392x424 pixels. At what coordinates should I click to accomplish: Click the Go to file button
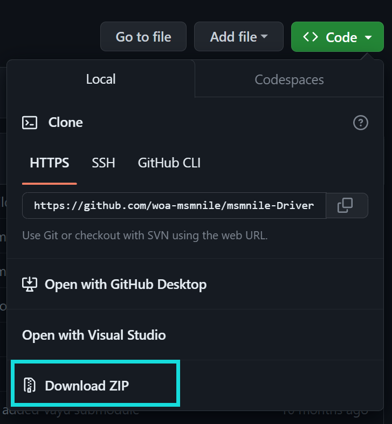[x=143, y=37]
